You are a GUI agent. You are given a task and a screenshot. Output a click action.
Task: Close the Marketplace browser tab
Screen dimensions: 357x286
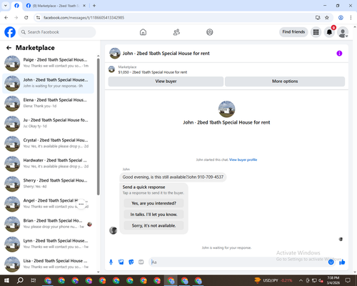click(84, 6)
